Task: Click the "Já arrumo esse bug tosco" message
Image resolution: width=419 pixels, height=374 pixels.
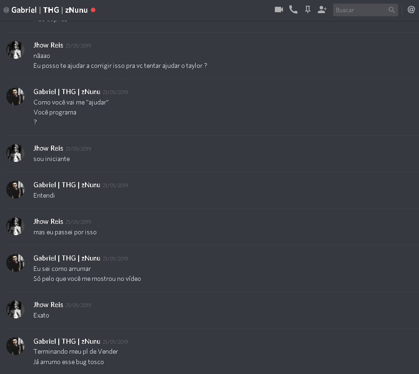Action: tap(69, 362)
